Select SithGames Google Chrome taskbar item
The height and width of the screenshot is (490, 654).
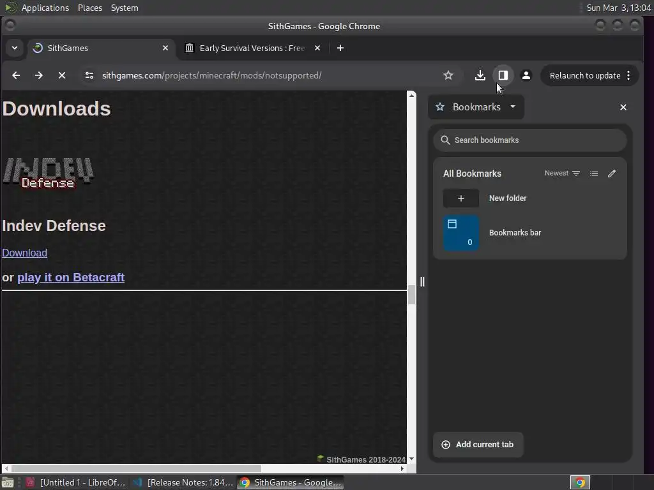(291, 482)
